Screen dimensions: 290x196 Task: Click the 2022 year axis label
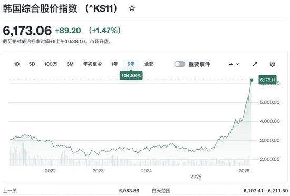click(x=50, y=171)
